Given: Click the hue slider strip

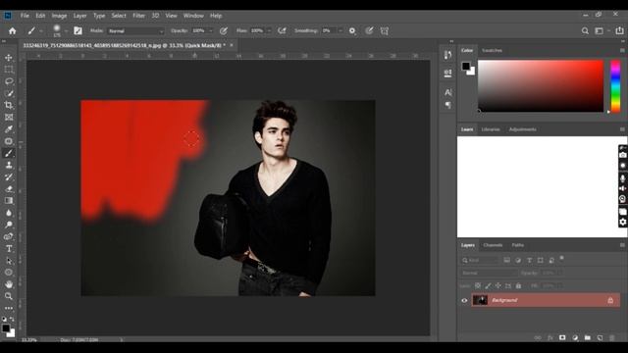Looking at the screenshot, I should pyautogui.click(x=615, y=86).
